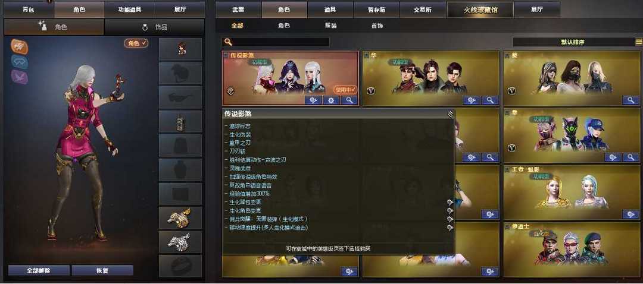The width and height of the screenshot is (643, 284).
Task: Select the silver dragon accessory slot
Action: pyautogui.click(x=180, y=242)
